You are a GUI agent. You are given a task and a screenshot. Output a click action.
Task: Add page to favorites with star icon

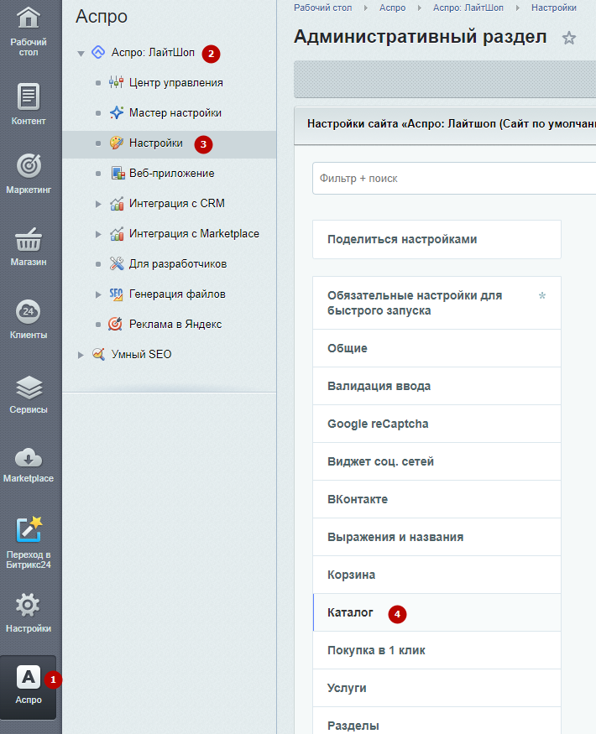click(569, 38)
